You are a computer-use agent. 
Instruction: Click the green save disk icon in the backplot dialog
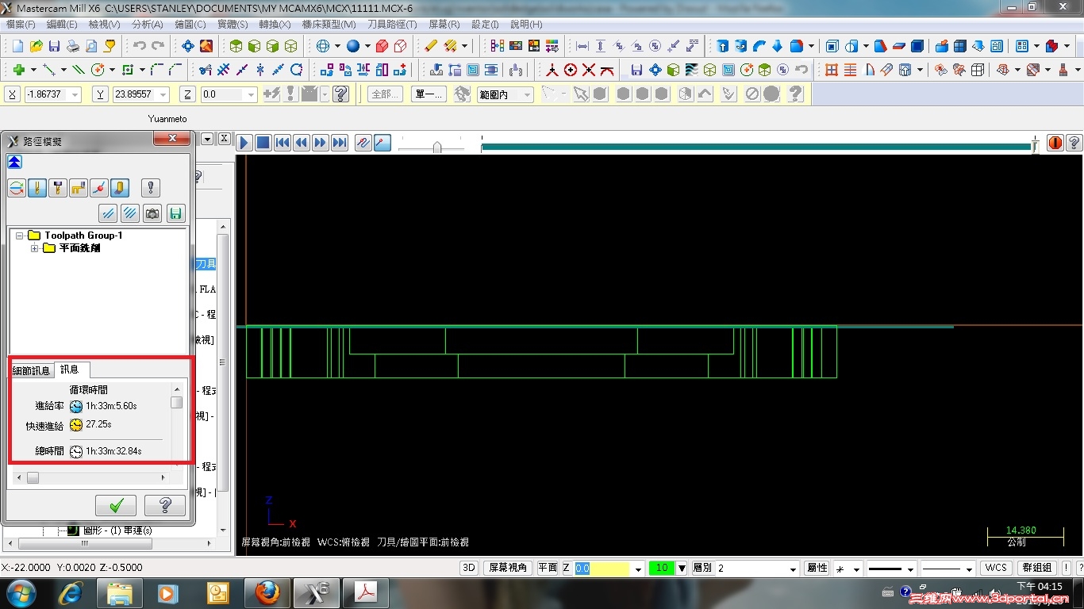[175, 213]
